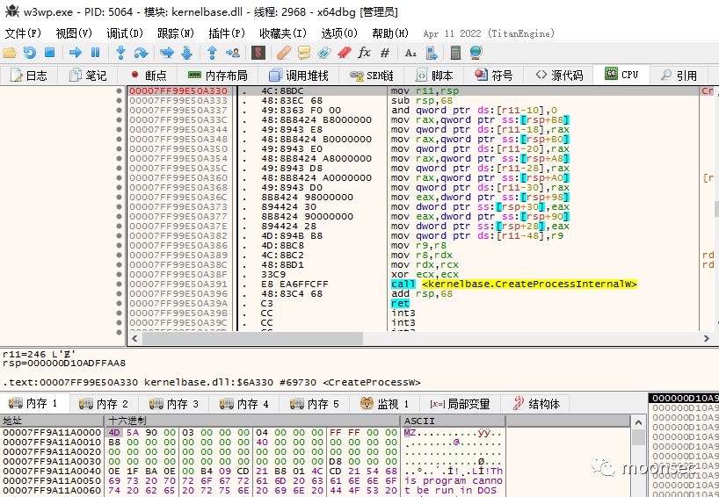
Task: Open Patches with the bandage icon
Action: tap(283, 53)
